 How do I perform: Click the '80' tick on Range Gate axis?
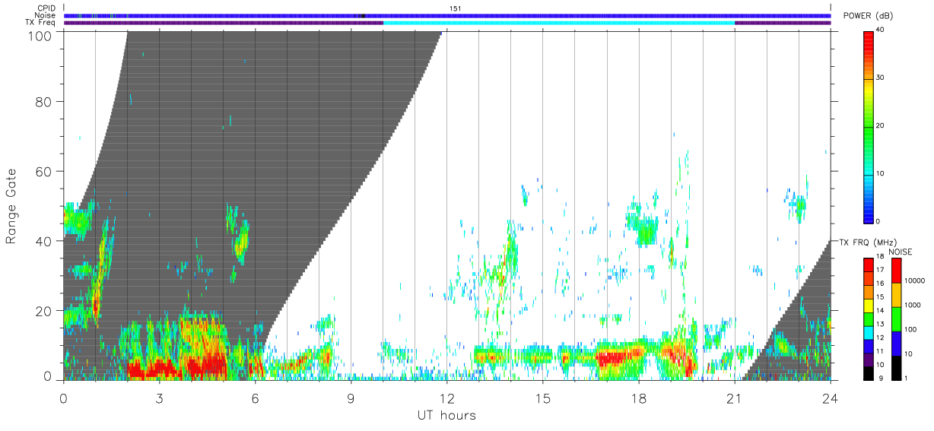tap(44, 101)
